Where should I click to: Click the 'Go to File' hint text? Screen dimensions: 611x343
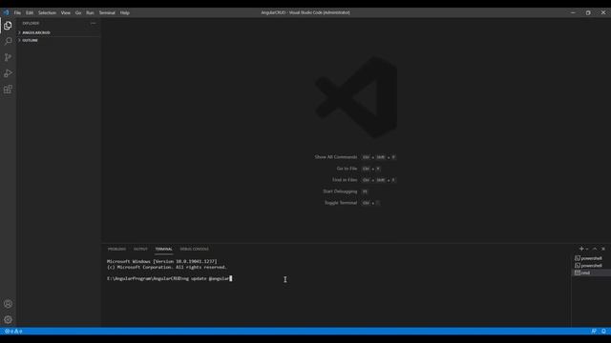[347, 169]
